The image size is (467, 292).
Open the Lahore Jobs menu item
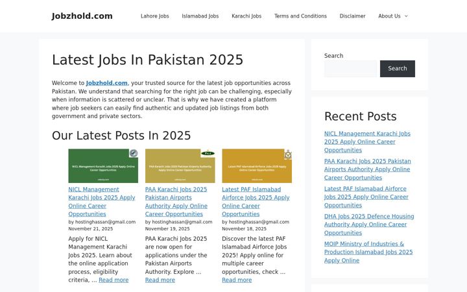(x=154, y=16)
